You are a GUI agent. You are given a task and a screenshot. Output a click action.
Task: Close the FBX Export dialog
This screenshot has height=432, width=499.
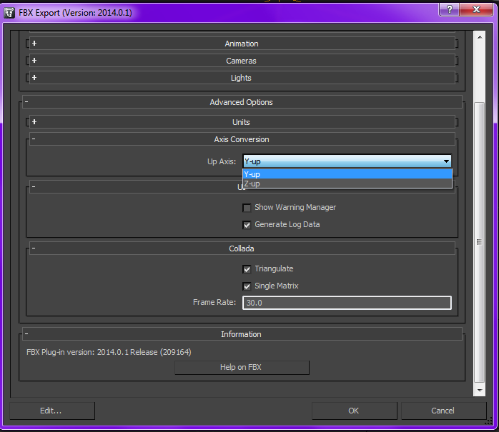pyautogui.click(x=476, y=9)
